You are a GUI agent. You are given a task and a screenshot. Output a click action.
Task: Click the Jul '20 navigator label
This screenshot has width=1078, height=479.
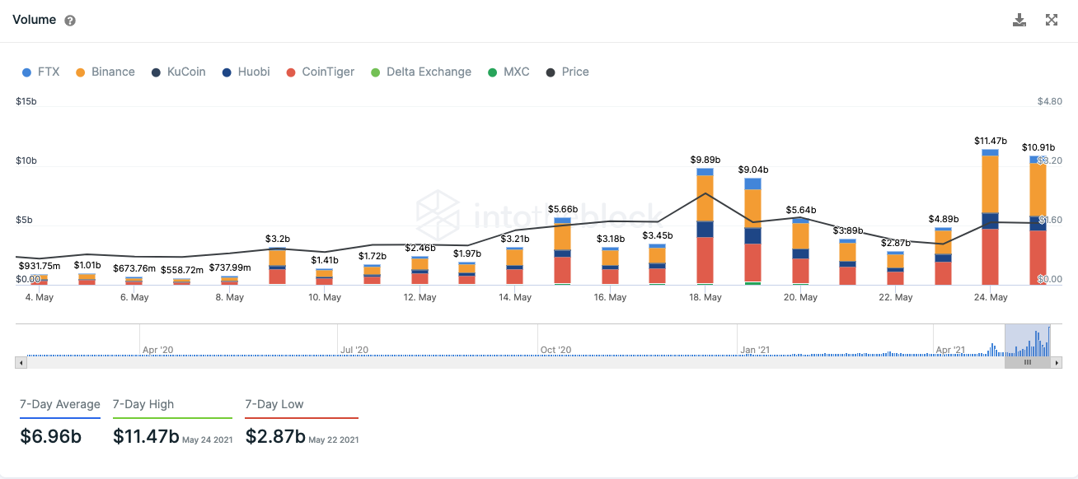pyautogui.click(x=355, y=350)
